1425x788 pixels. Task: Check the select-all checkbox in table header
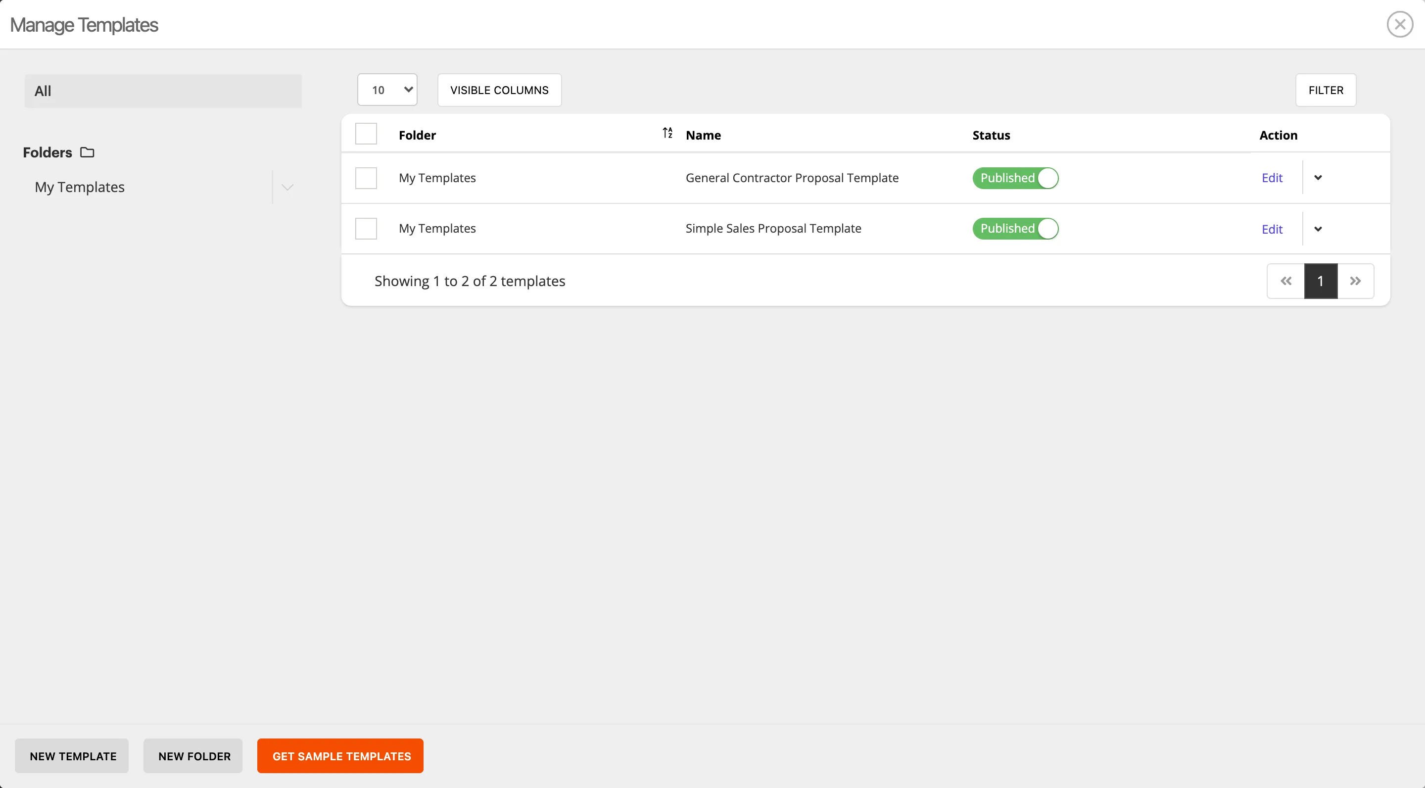366,134
